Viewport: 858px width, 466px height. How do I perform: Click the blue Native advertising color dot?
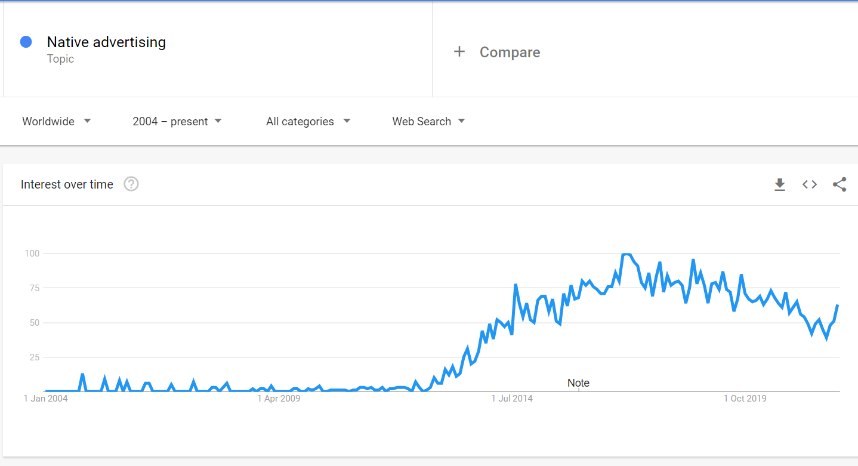(x=26, y=42)
